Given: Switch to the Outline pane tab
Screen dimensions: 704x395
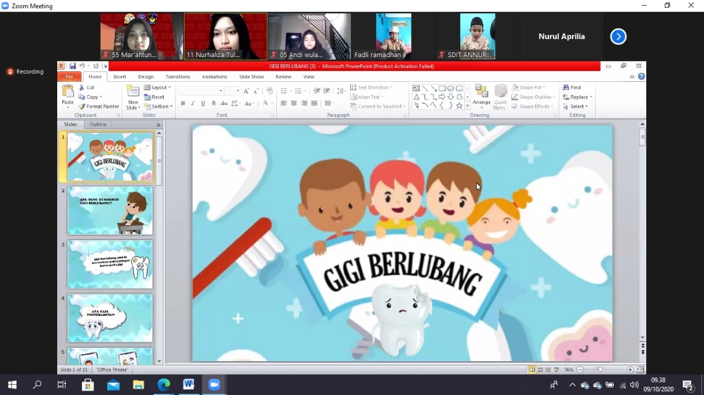Looking at the screenshot, I should pos(98,125).
